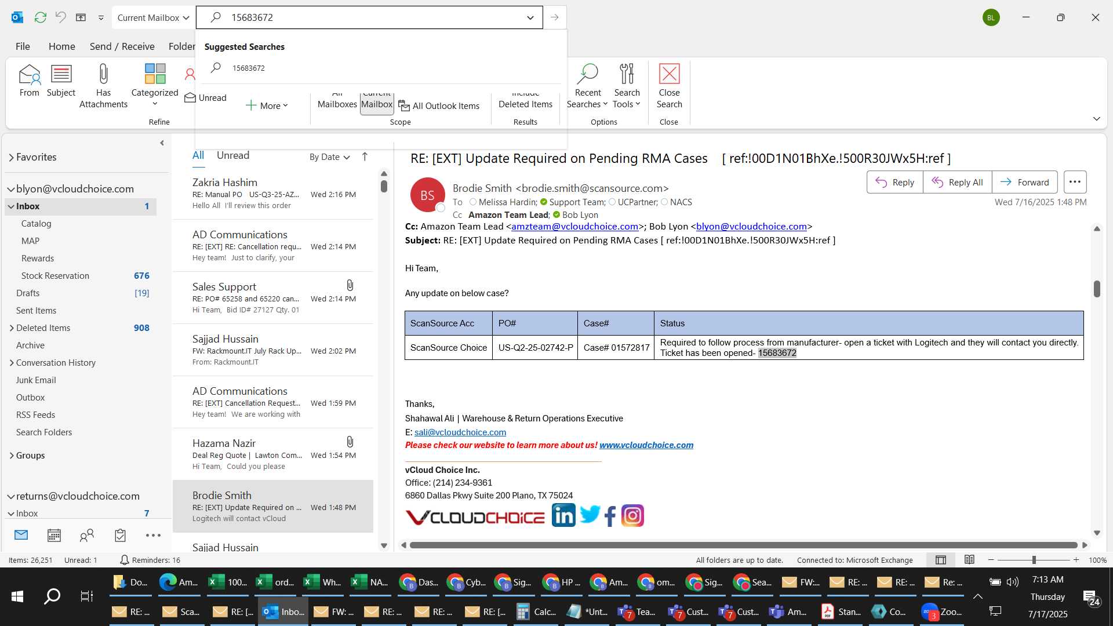The image size is (1113, 626).
Task: Click the Close Search icon
Action: coord(669,86)
